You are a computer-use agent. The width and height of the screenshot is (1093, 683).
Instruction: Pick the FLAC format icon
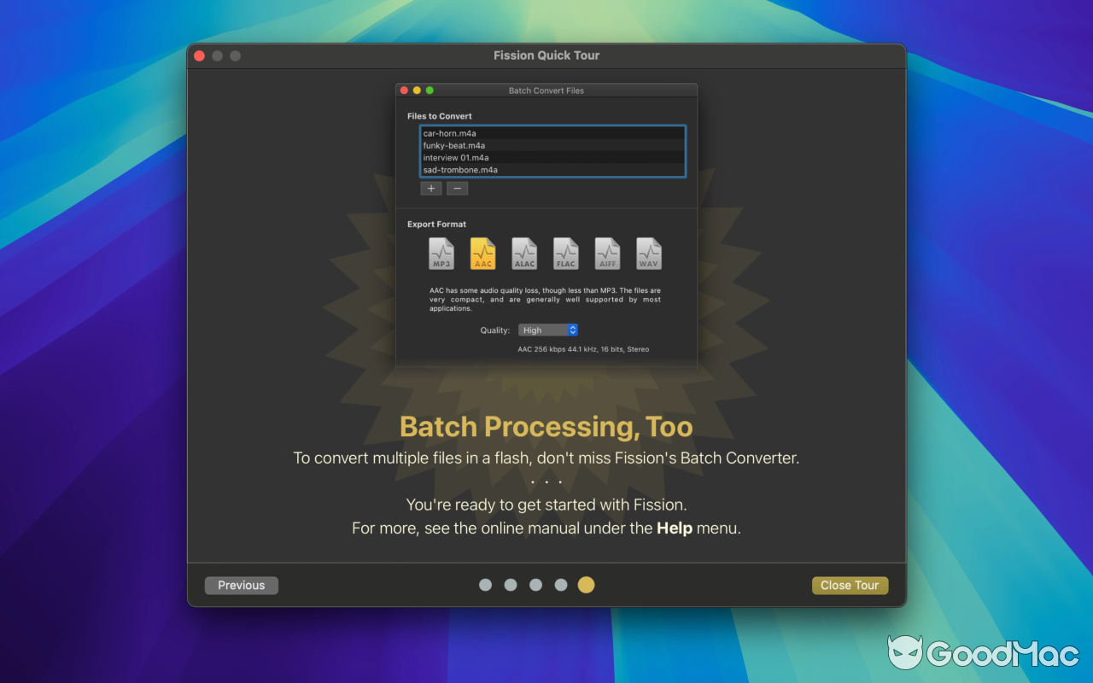click(x=565, y=254)
